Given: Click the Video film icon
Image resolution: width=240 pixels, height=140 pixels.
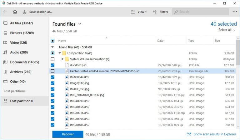Looking at the screenshot, I should pyautogui.click(x=5, y=42).
